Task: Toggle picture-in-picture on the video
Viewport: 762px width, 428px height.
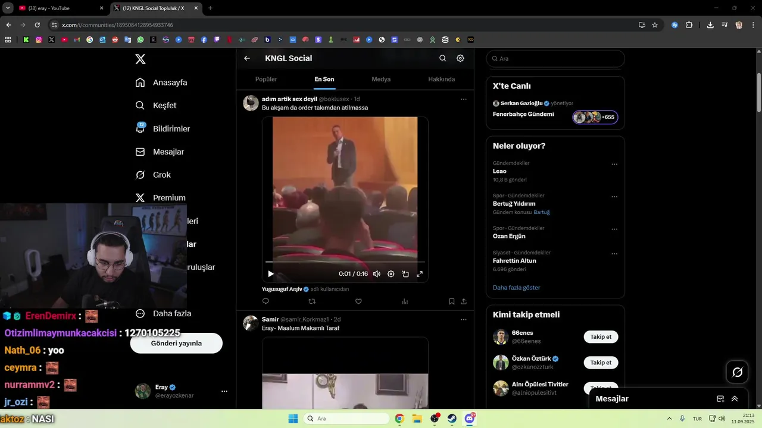Action: [405, 274]
